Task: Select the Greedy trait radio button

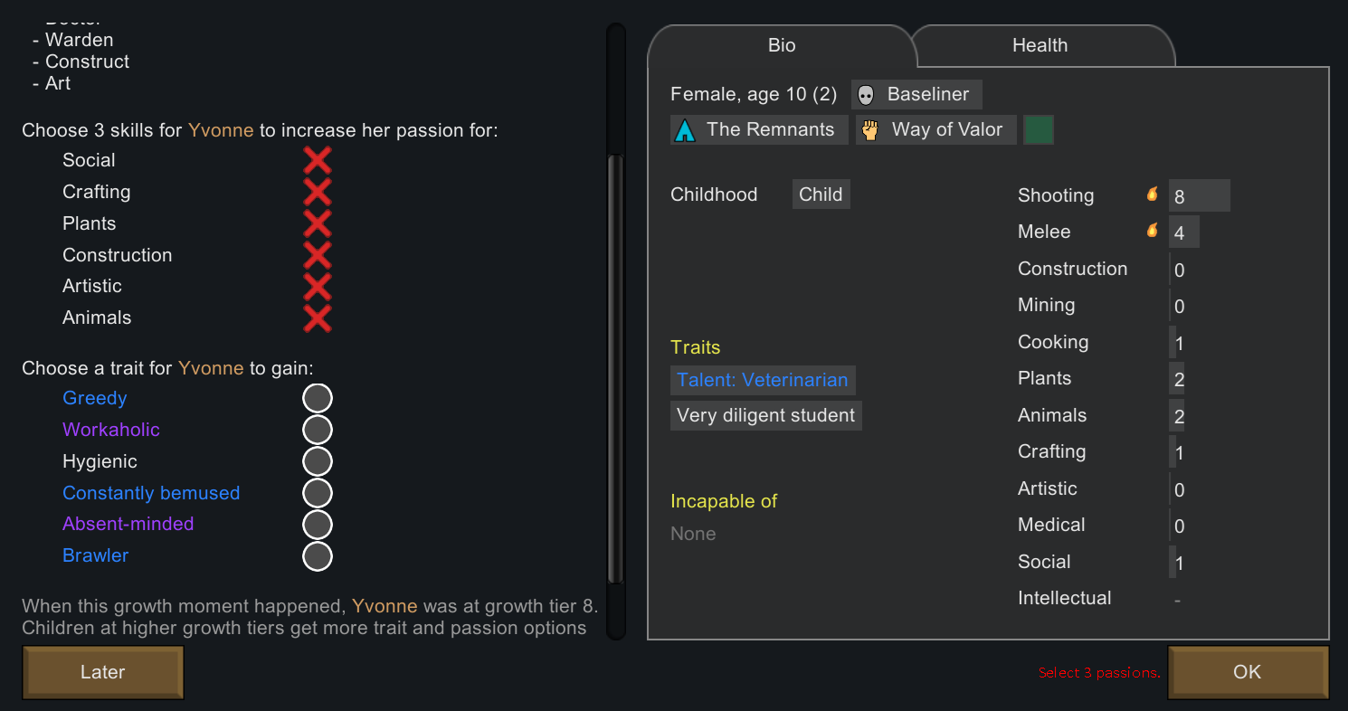Action: point(318,399)
